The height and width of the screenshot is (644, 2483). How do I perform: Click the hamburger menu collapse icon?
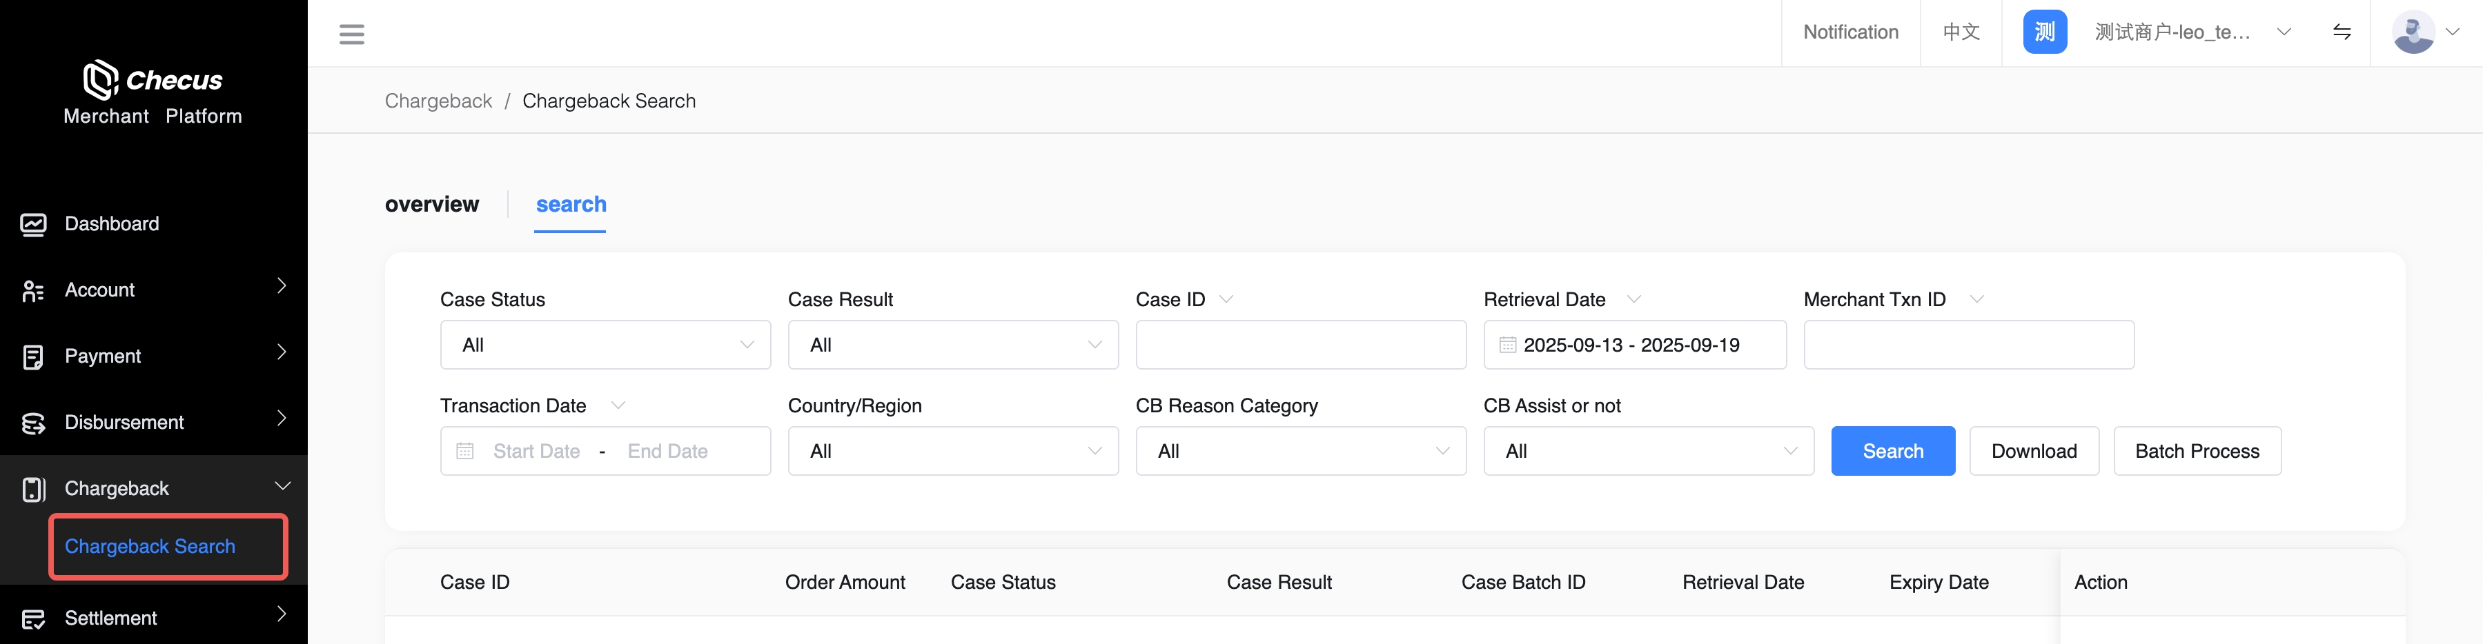click(352, 34)
